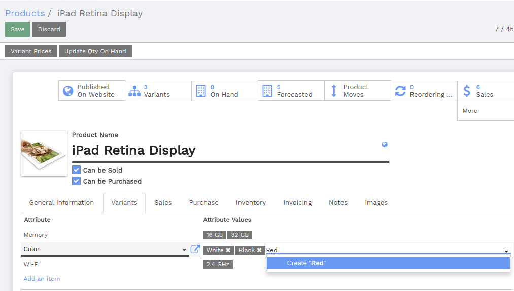
Task: Open the Sales tab
Action: coord(163,203)
